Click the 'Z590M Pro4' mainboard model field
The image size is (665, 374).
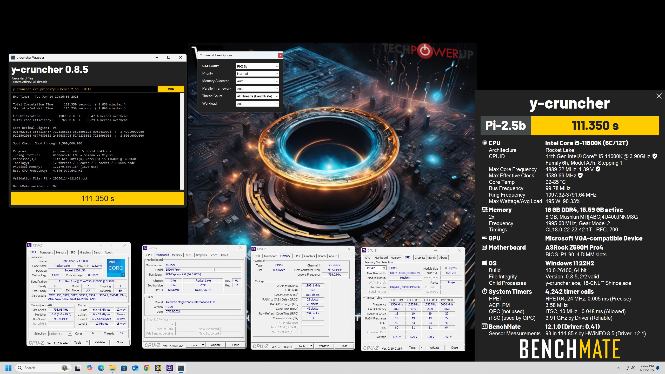click(189, 270)
